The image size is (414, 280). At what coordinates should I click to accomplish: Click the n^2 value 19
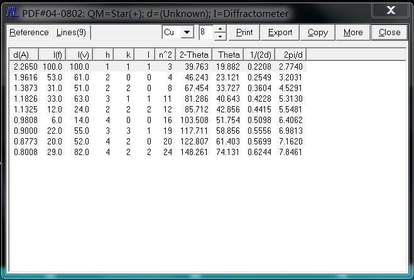[167, 131]
